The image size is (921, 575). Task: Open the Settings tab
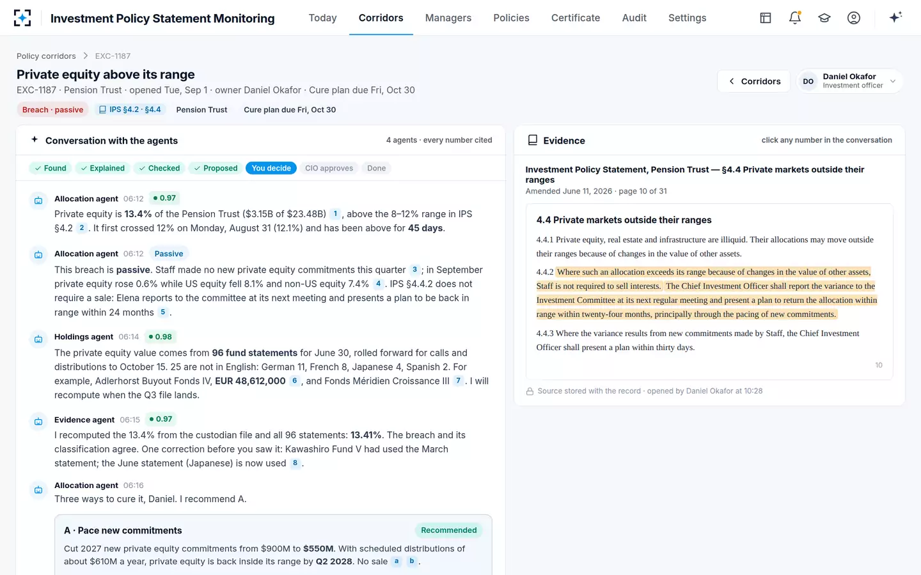[688, 18]
